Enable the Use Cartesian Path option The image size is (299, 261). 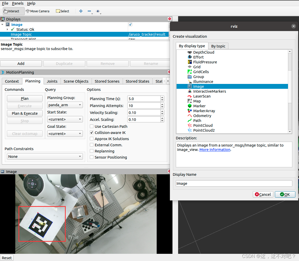click(x=92, y=126)
